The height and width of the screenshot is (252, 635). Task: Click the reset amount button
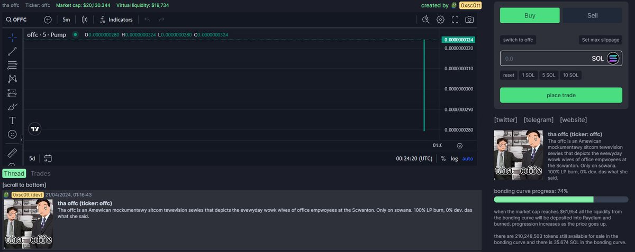click(509, 75)
